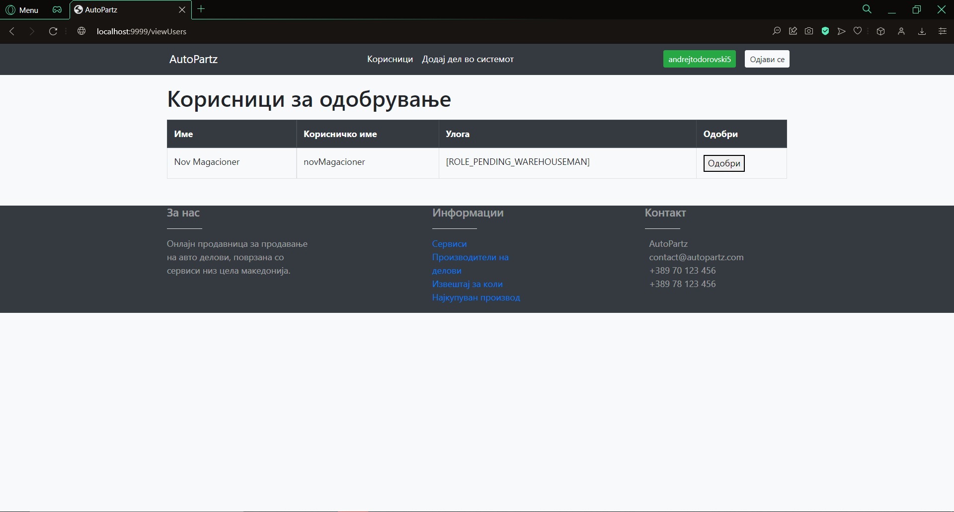Reload the page with the refresh icon

click(x=53, y=31)
